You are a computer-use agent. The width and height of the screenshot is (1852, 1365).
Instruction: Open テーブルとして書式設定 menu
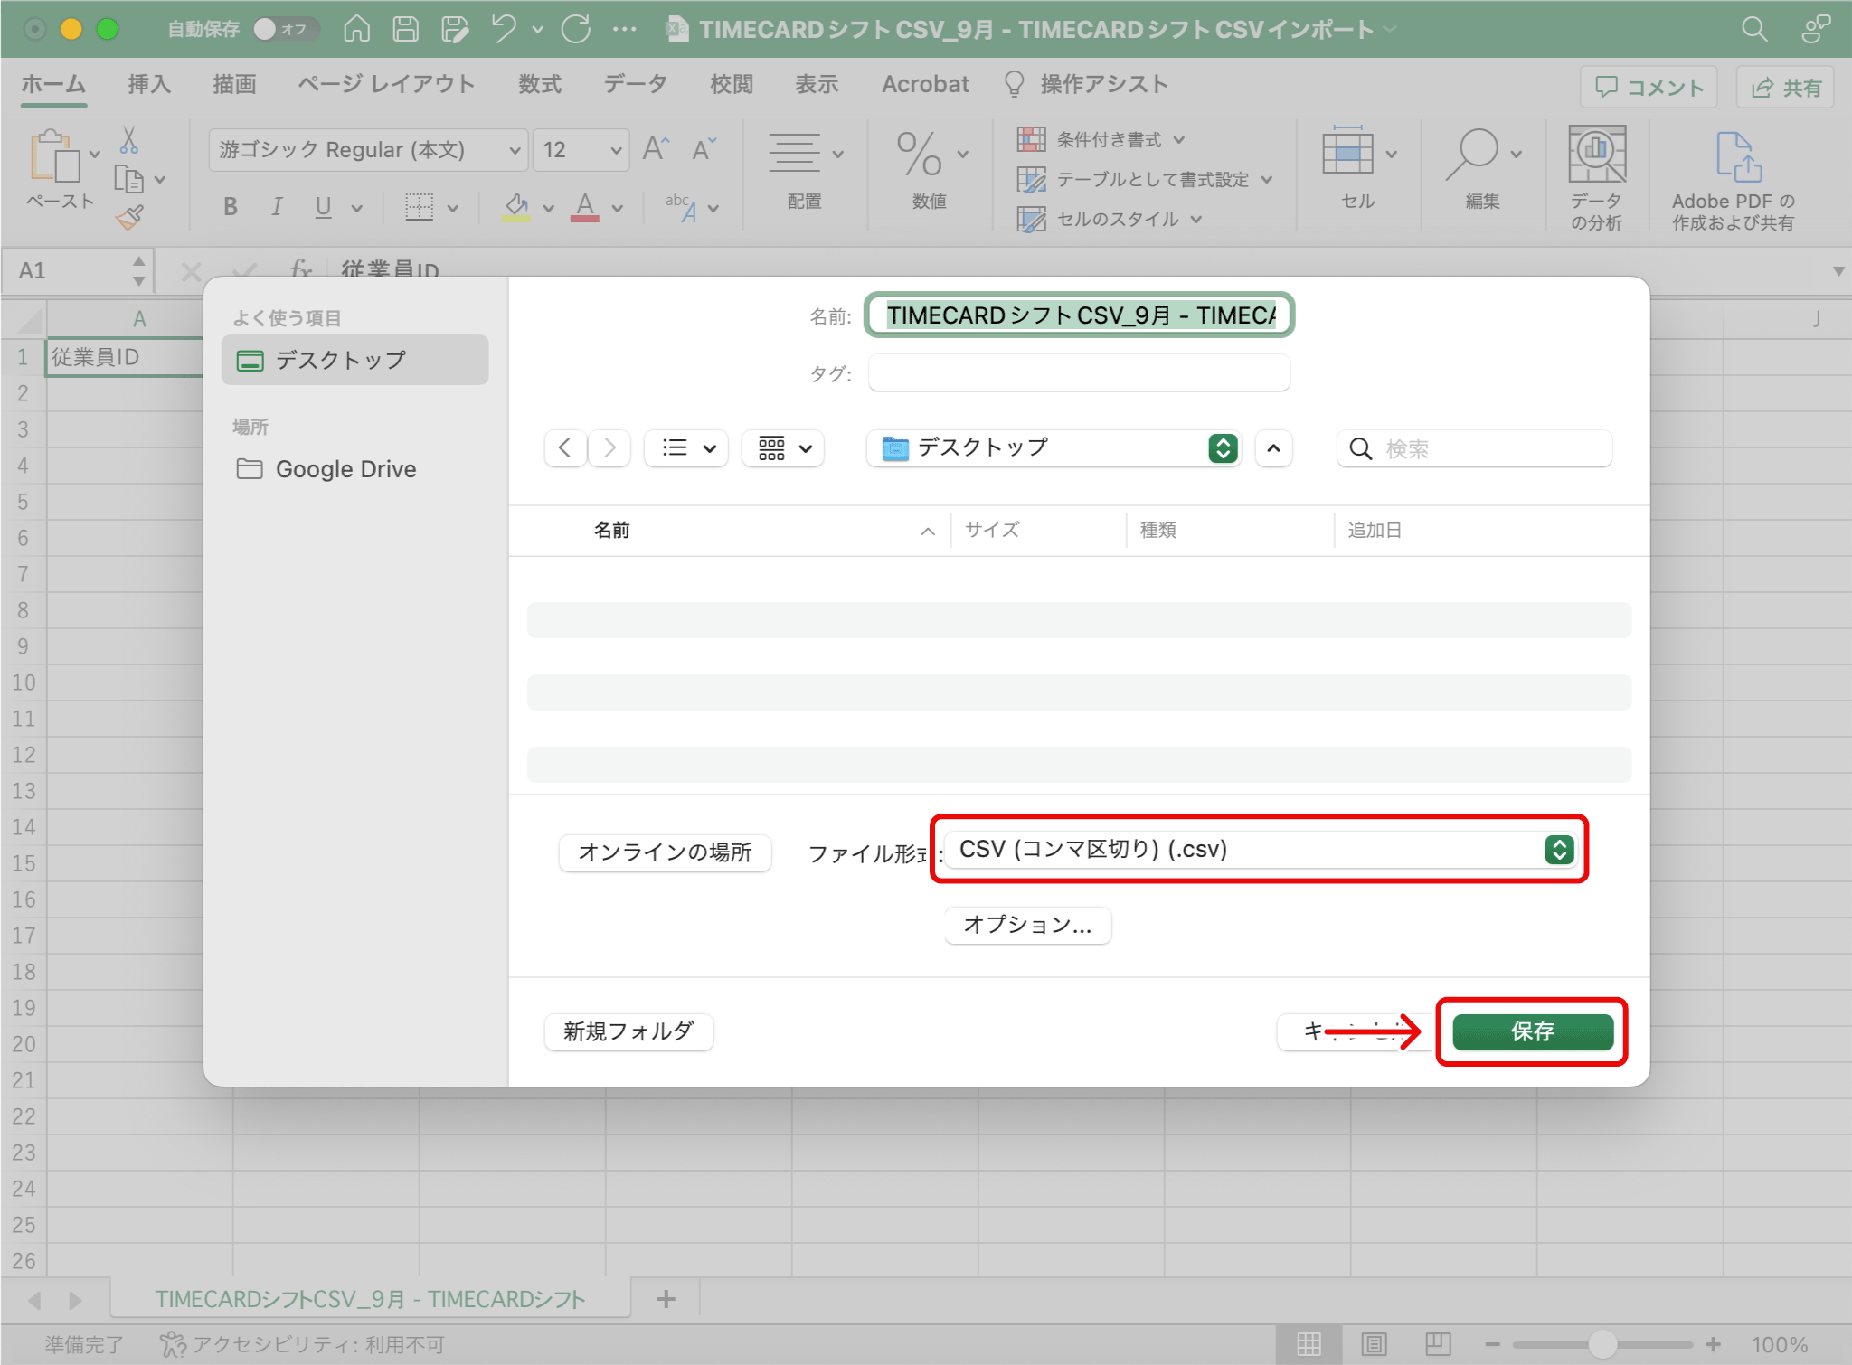pos(1145,179)
